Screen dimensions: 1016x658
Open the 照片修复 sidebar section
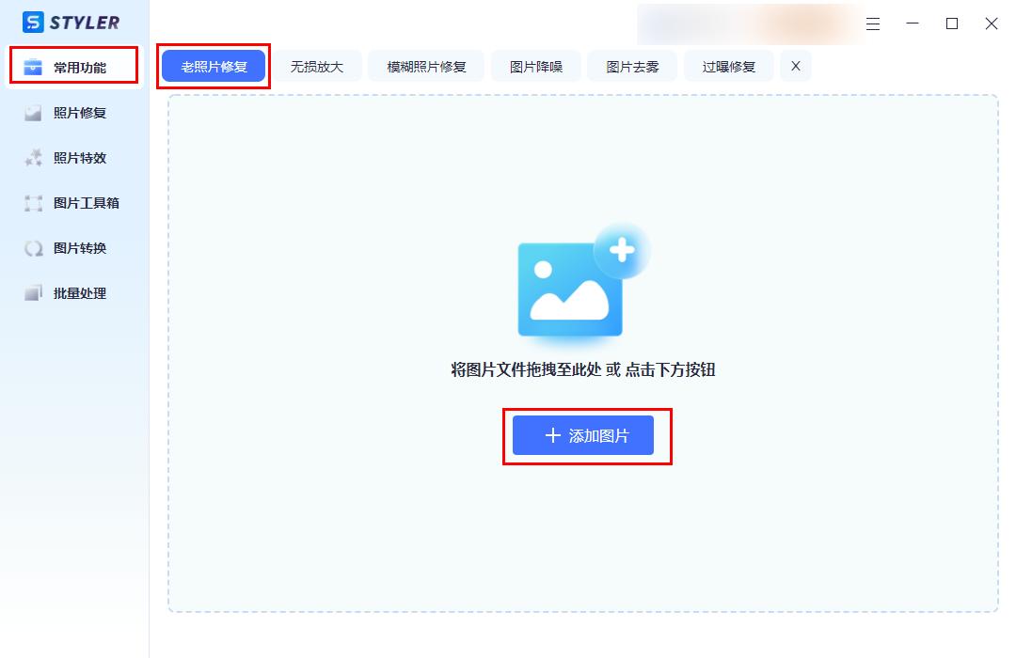tap(73, 113)
